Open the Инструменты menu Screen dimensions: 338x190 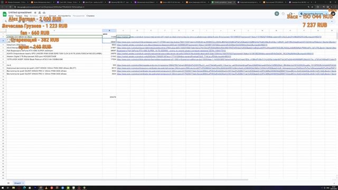point(64,16)
